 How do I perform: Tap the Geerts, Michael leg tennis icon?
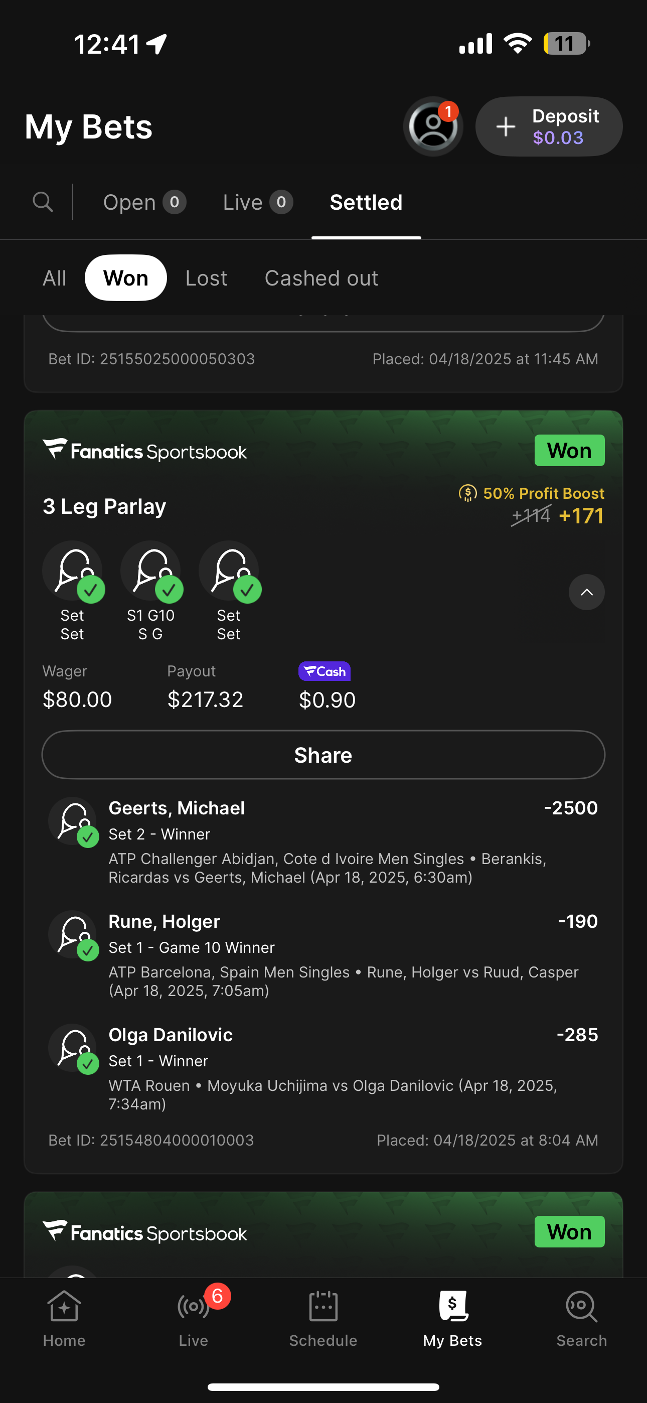pos(73,821)
